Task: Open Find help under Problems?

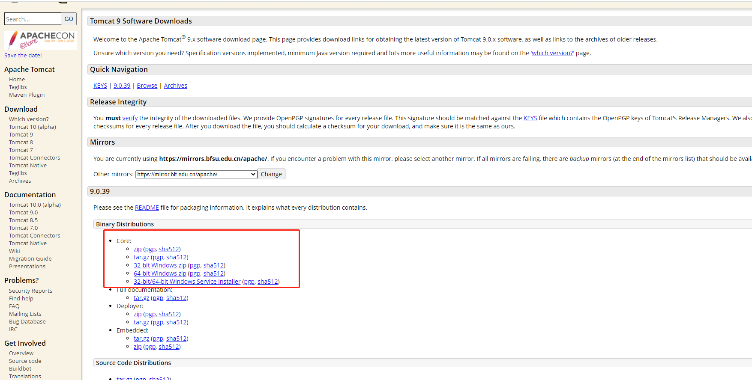Action: pyautogui.click(x=21, y=299)
